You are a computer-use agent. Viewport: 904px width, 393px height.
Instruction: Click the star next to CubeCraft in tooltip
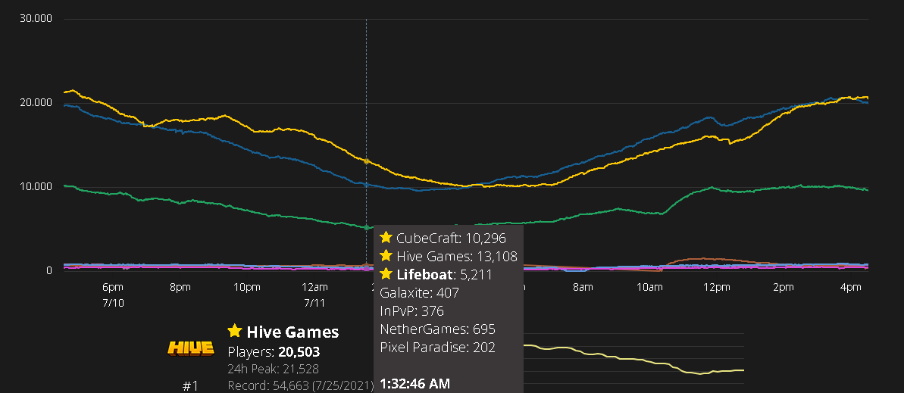point(386,238)
